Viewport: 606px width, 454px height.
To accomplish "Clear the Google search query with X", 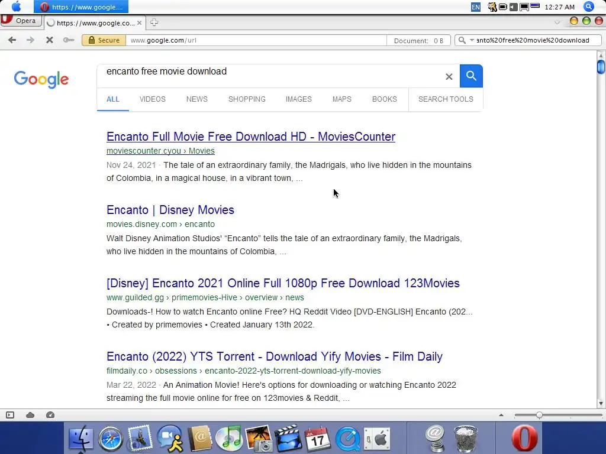I will coord(449,76).
